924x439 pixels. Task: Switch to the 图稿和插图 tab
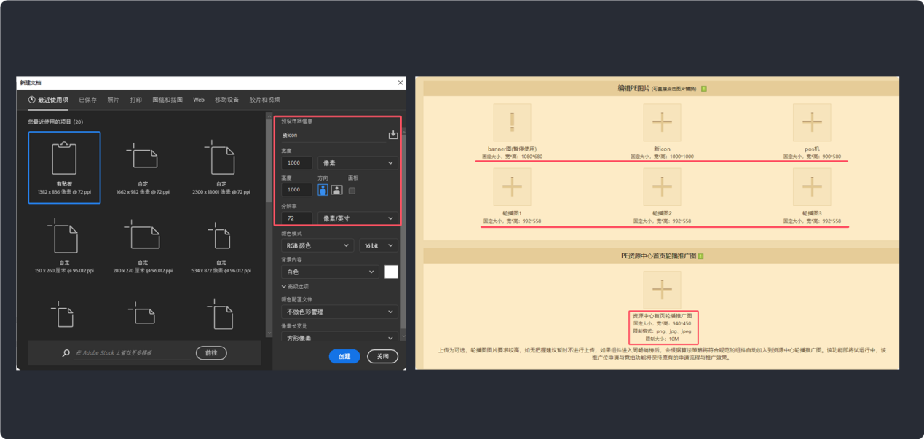tap(167, 100)
